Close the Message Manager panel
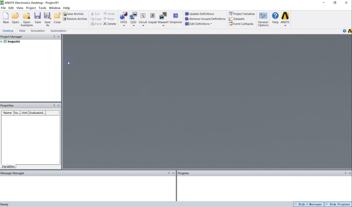 tap(173, 173)
